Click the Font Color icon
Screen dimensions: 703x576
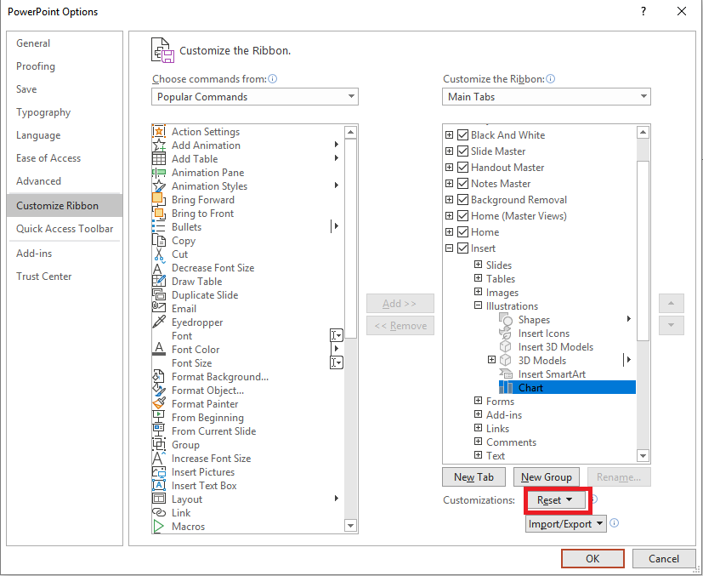coord(159,350)
